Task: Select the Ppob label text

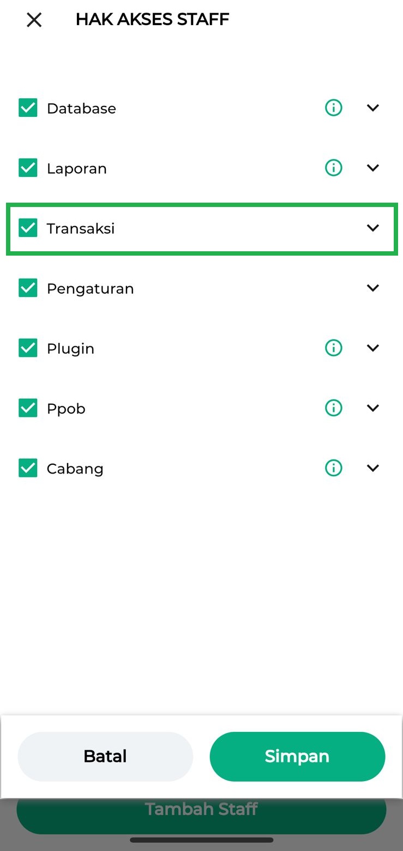Action: coord(66,409)
